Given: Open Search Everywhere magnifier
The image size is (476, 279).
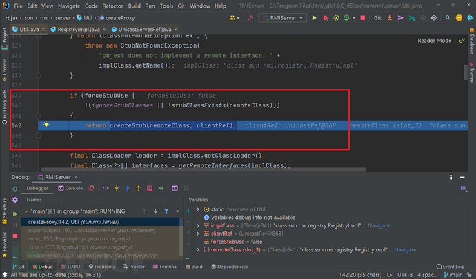Looking at the screenshot, I should 448,18.
